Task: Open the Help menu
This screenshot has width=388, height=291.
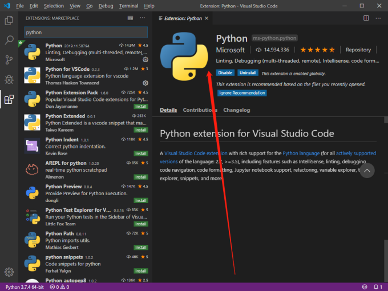Action: pos(149,6)
